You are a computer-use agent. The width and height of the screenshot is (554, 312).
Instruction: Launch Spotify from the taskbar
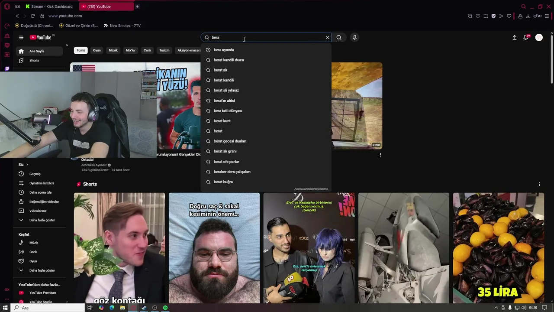click(x=165, y=308)
